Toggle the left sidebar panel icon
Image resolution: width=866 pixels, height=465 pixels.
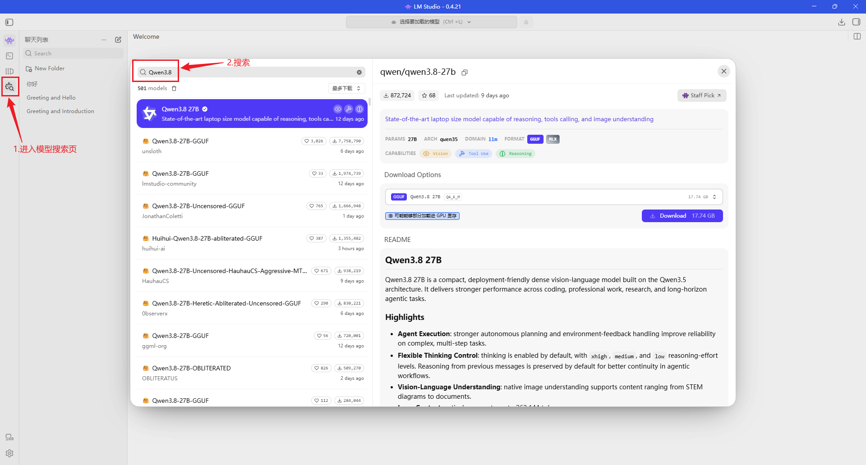click(9, 22)
